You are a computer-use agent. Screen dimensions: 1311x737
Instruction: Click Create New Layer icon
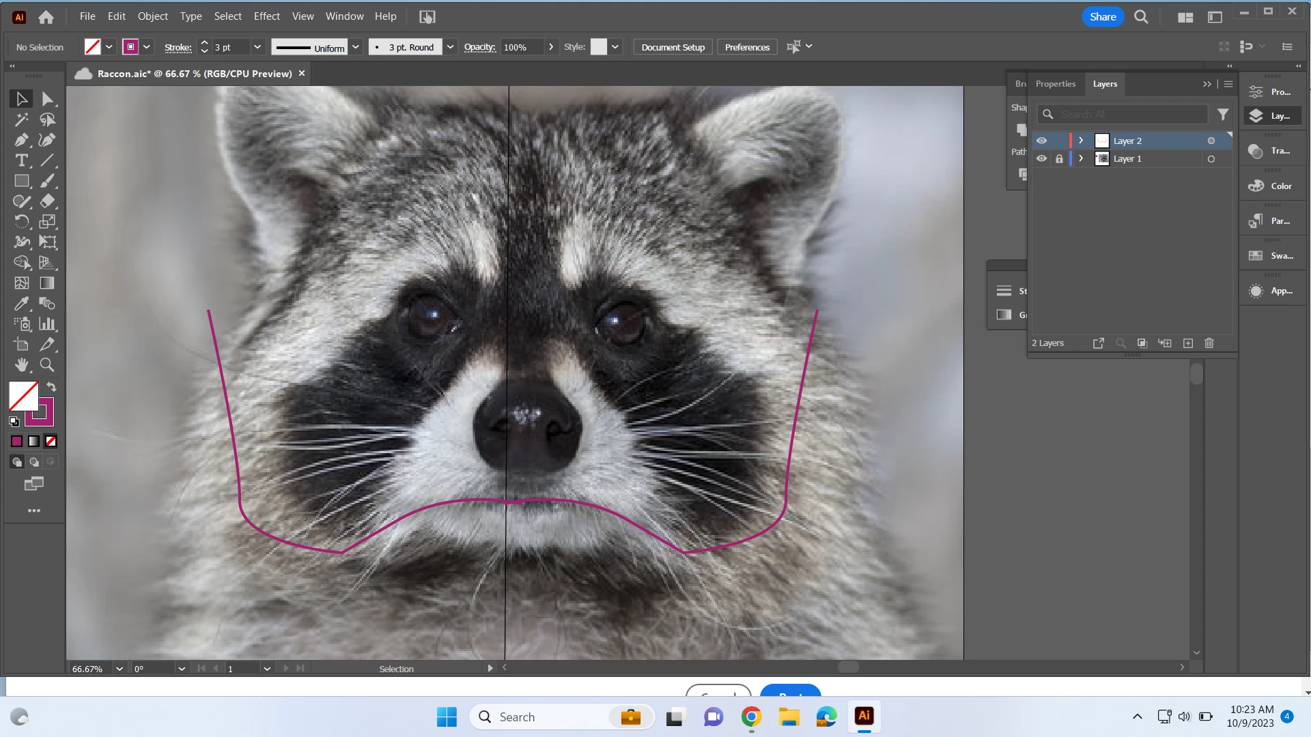(1188, 343)
